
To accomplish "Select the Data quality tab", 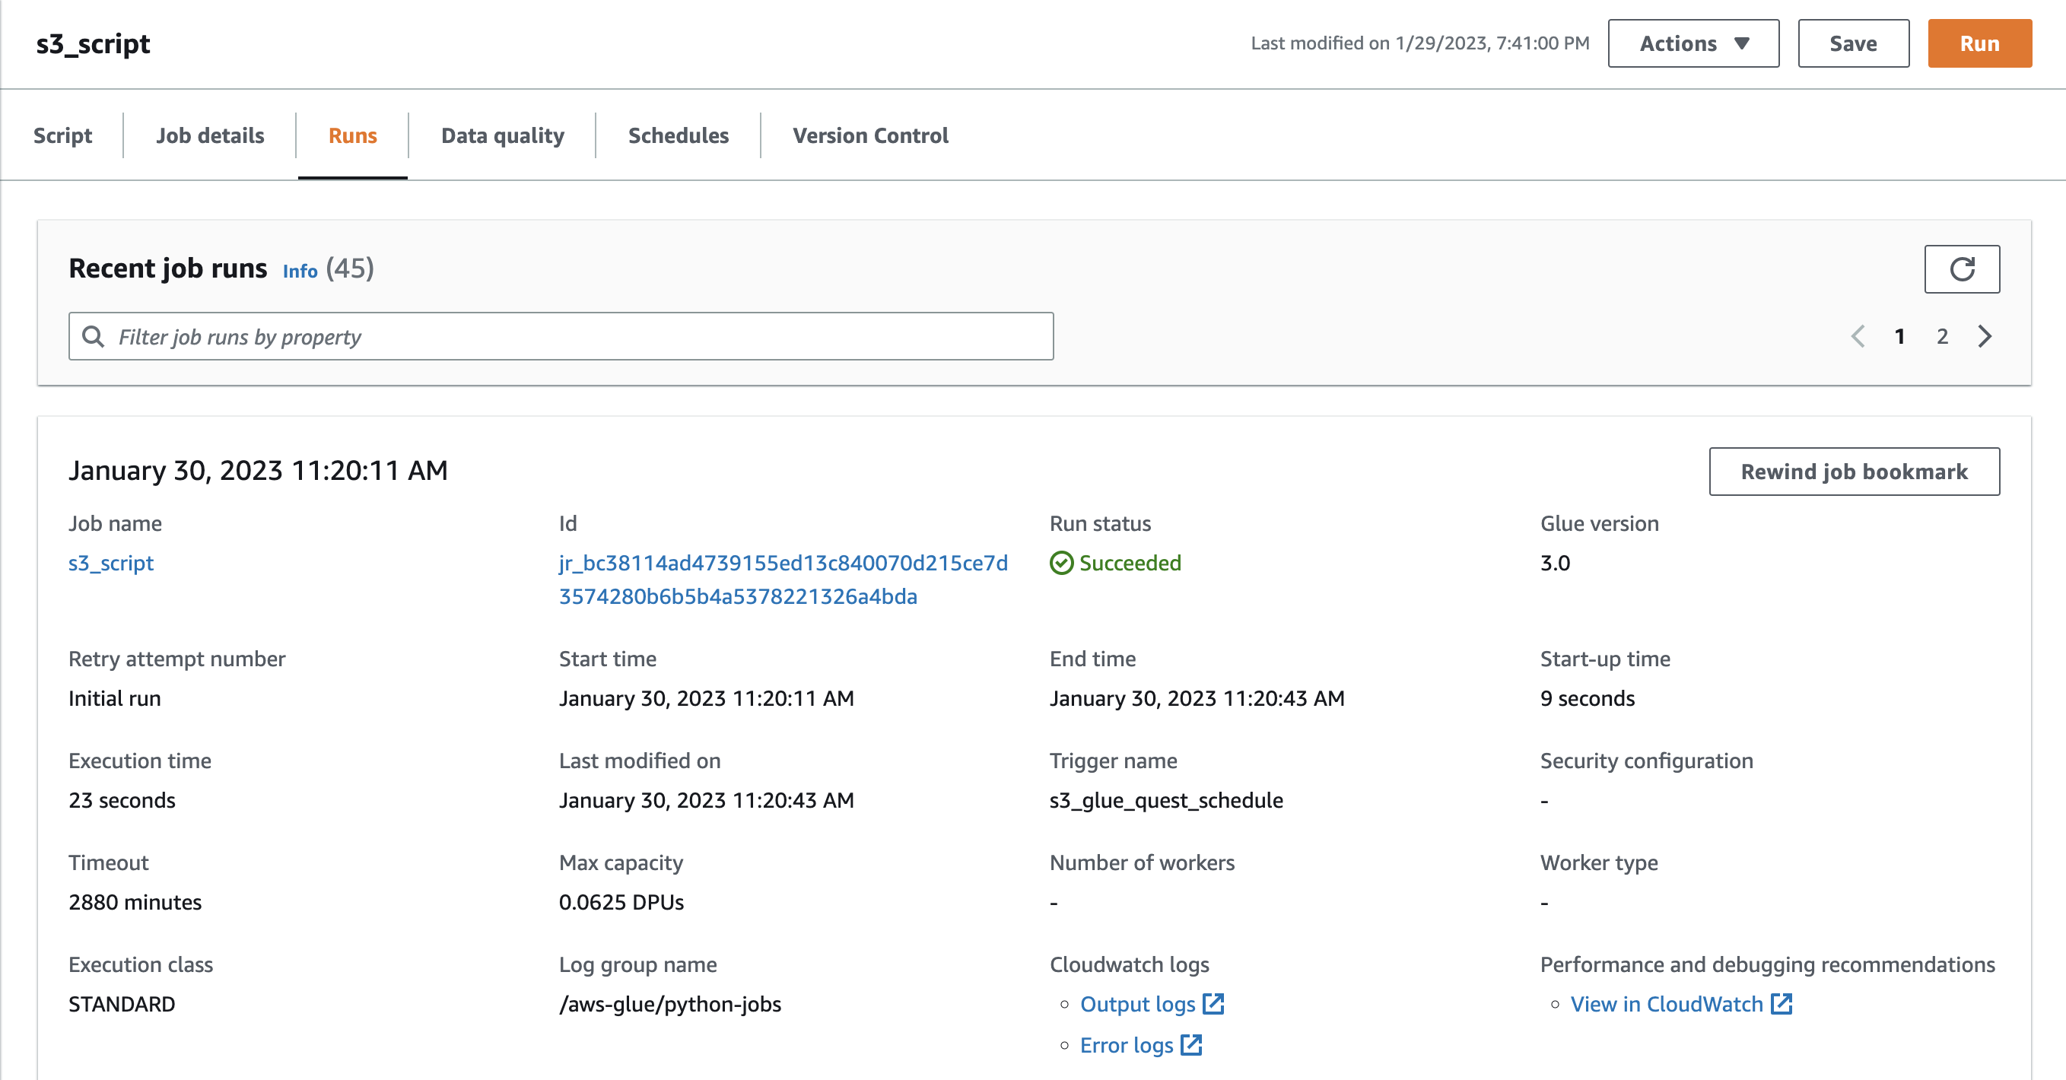I will click(503, 135).
